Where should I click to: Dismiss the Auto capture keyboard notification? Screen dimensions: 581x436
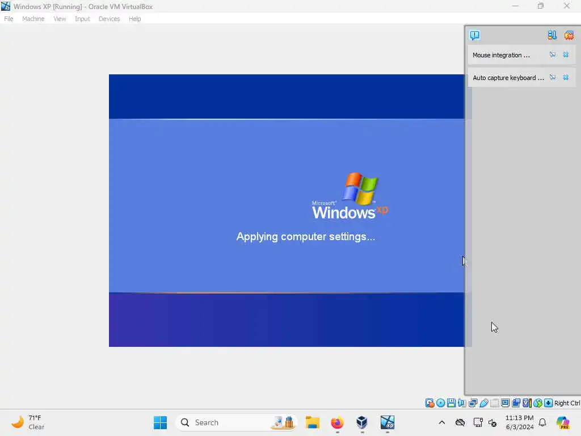(566, 77)
